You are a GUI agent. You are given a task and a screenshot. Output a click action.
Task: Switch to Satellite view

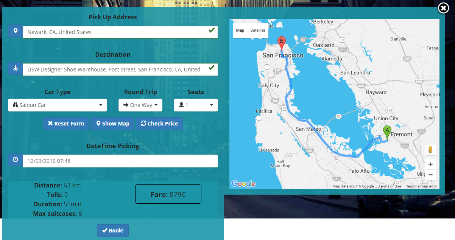pyautogui.click(x=258, y=31)
